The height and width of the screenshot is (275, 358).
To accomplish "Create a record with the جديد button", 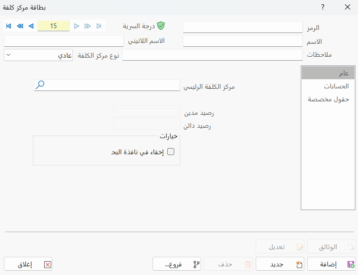I will [x=280, y=264].
